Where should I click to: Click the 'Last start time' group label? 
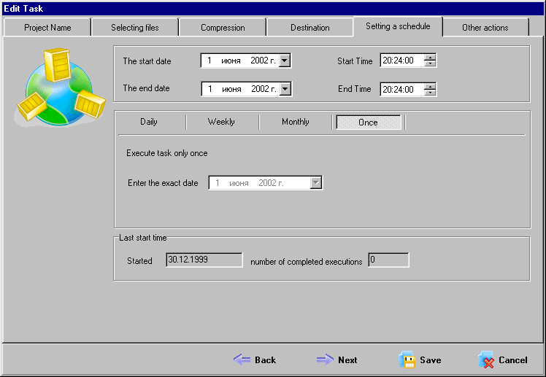[143, 238]
